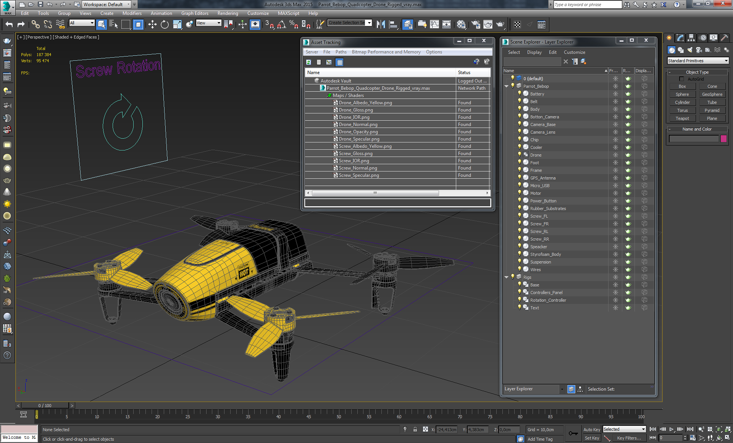
Task: Activate the Select Object tool
Action: pos(102,24)
